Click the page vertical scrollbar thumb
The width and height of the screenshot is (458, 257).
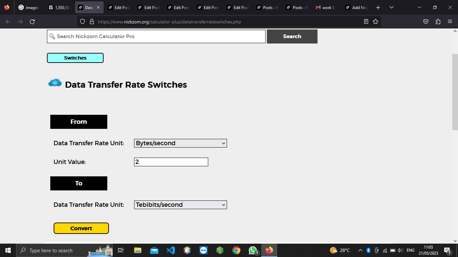[455, 92]
